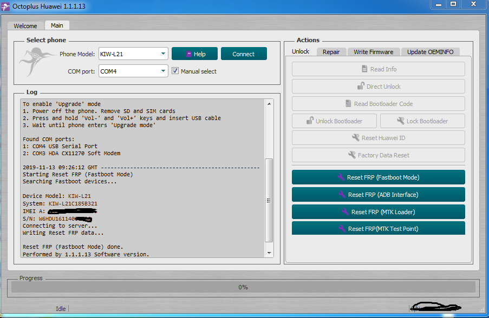Viewport: 489px width, 318px height.
Task: Click the Help button's purple icon
Action: (188, 54)
